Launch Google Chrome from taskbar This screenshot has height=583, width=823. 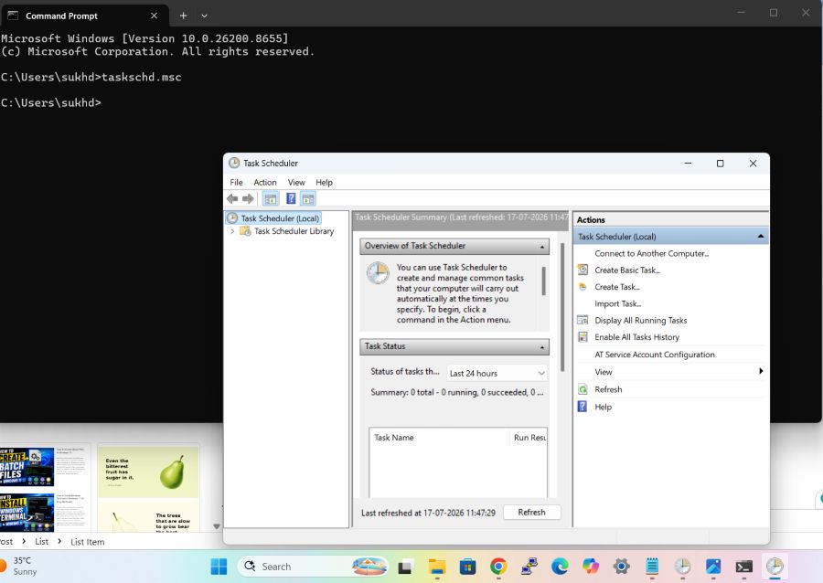[x=498, y=567]
